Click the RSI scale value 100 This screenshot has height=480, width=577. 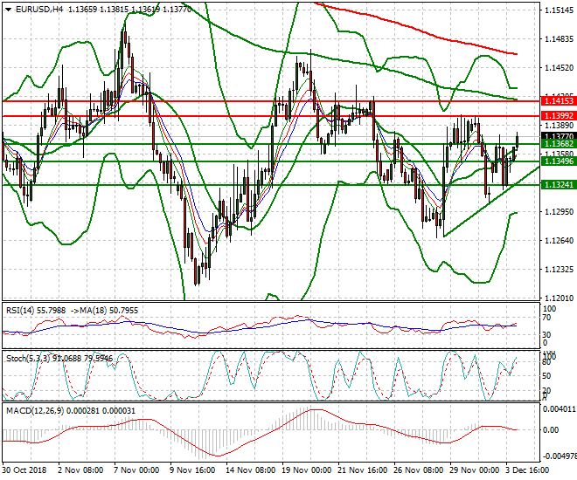coord(550,308)
